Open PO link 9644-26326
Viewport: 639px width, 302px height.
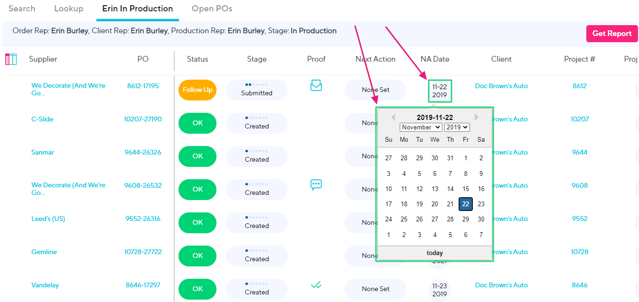click(143, 152)
